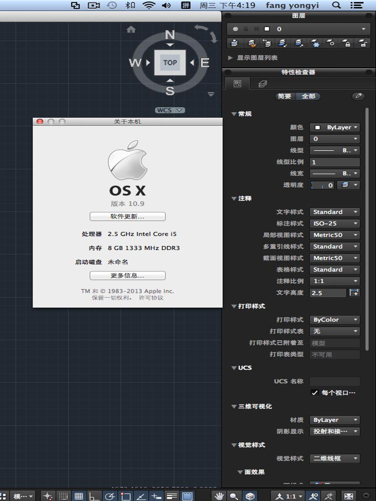
Task: Rotate view counterclockwise with ViewCube arrow
Action: coord(202,28)
